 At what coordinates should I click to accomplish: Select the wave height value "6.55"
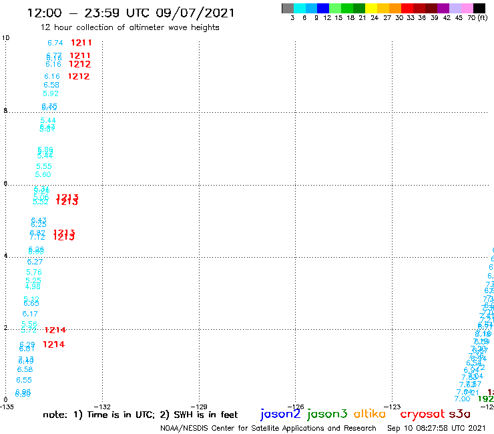pyautogui.click(x=24, y=380)
